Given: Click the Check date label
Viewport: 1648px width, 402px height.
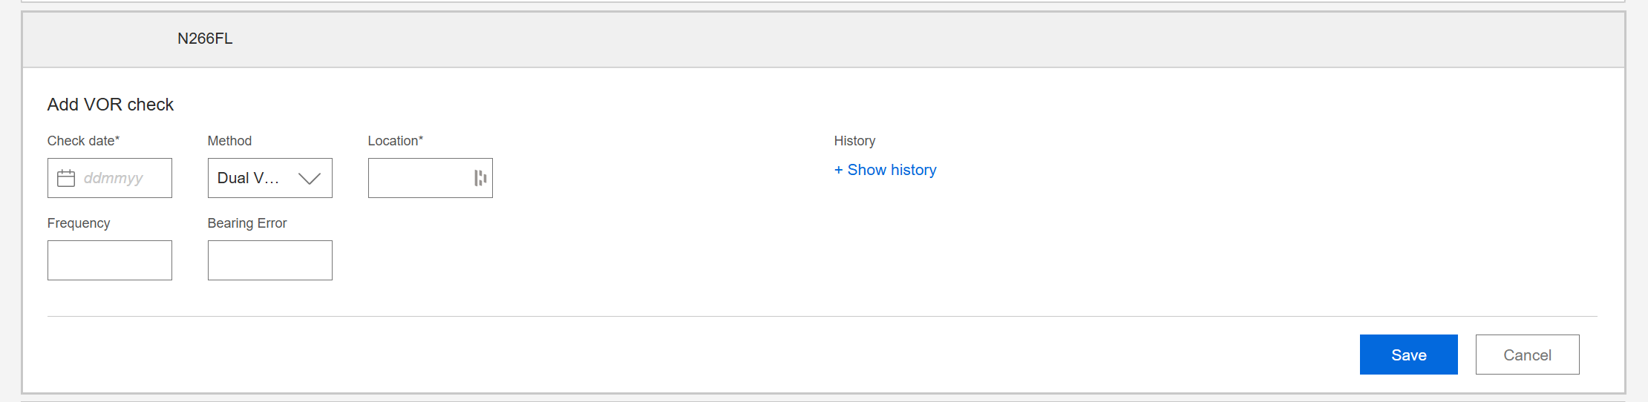Looking at the screenshot, I should pos(83,141).
